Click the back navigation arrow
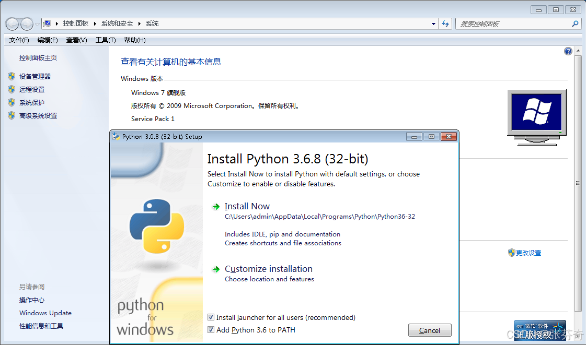 point(12,24)
